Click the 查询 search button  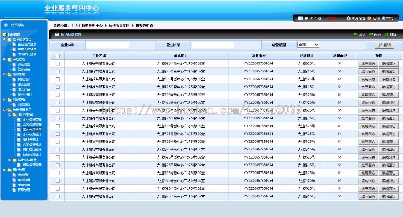point(385,45)
